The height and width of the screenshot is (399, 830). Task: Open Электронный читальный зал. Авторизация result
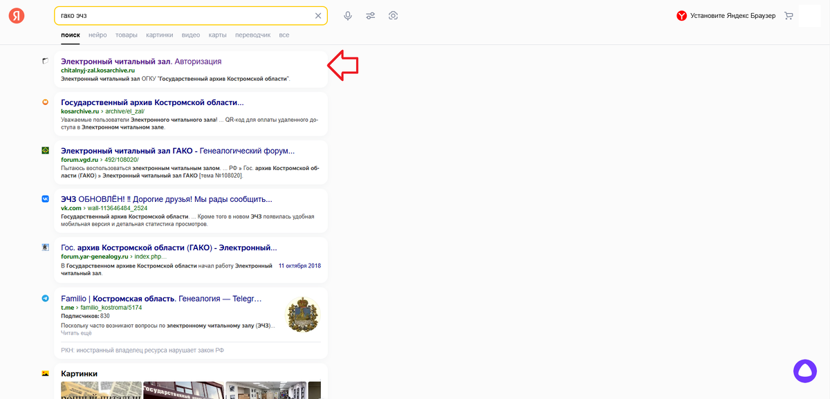(x=141, y=62)
